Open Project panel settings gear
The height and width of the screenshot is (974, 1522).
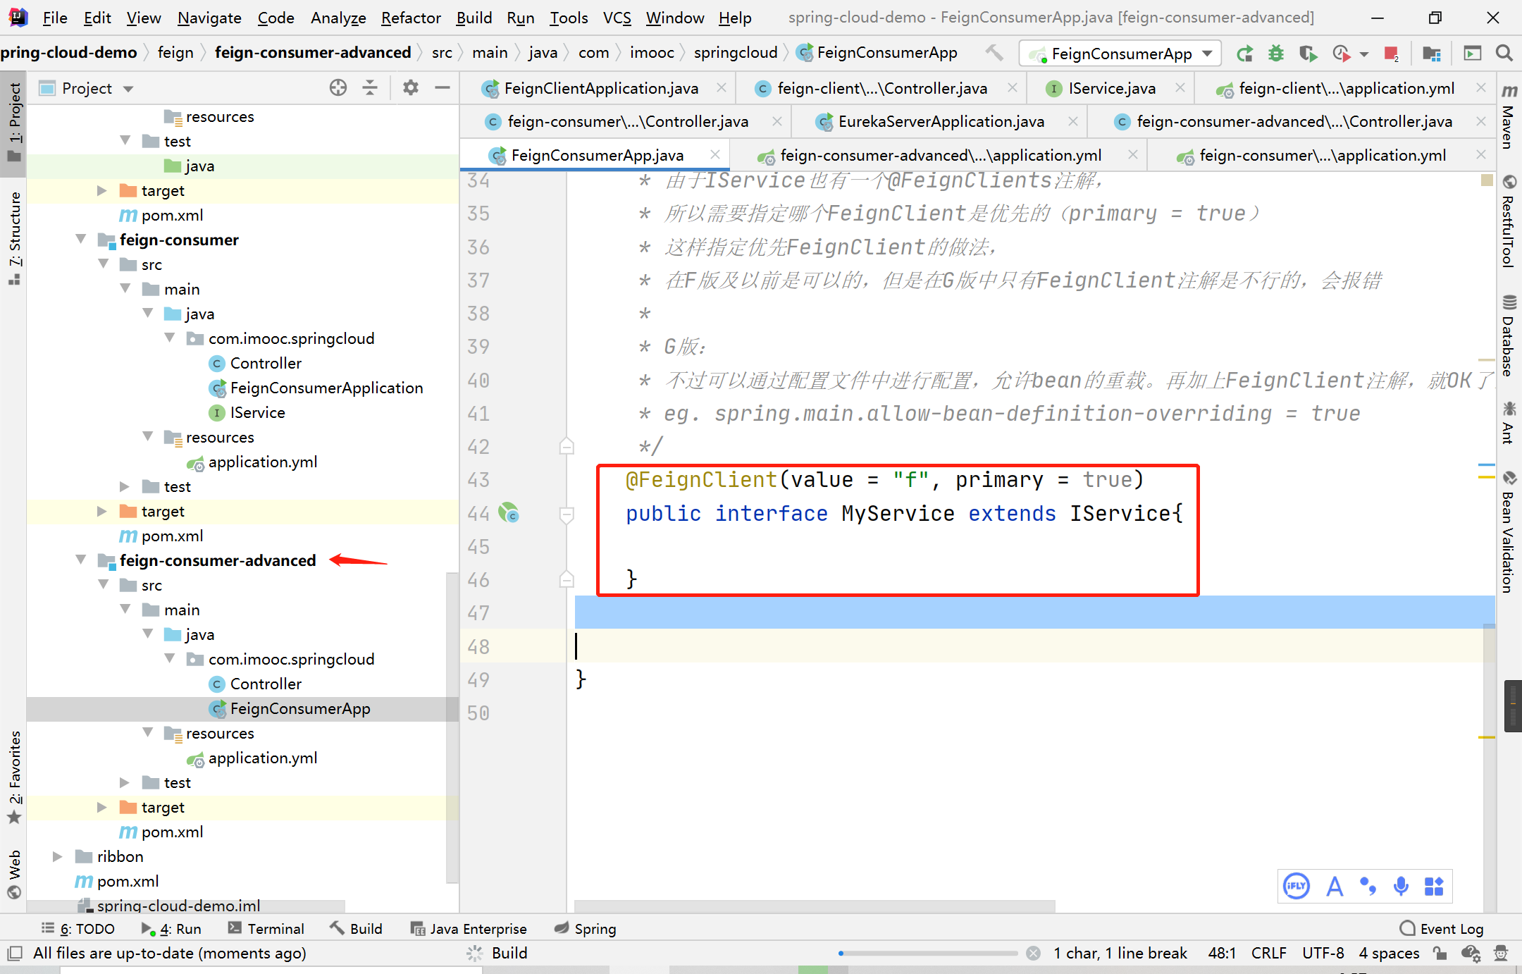(411, 88)
